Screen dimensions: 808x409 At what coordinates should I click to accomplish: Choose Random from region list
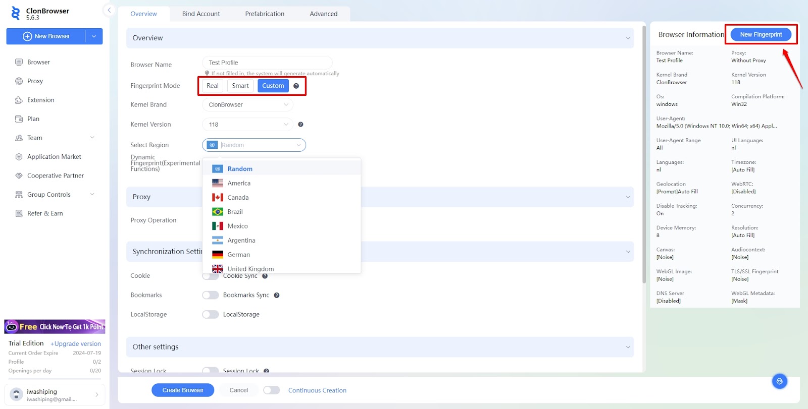(282, 168)
